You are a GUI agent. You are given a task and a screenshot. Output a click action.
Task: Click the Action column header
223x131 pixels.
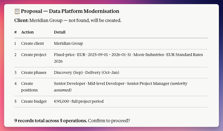coord(27,32)
